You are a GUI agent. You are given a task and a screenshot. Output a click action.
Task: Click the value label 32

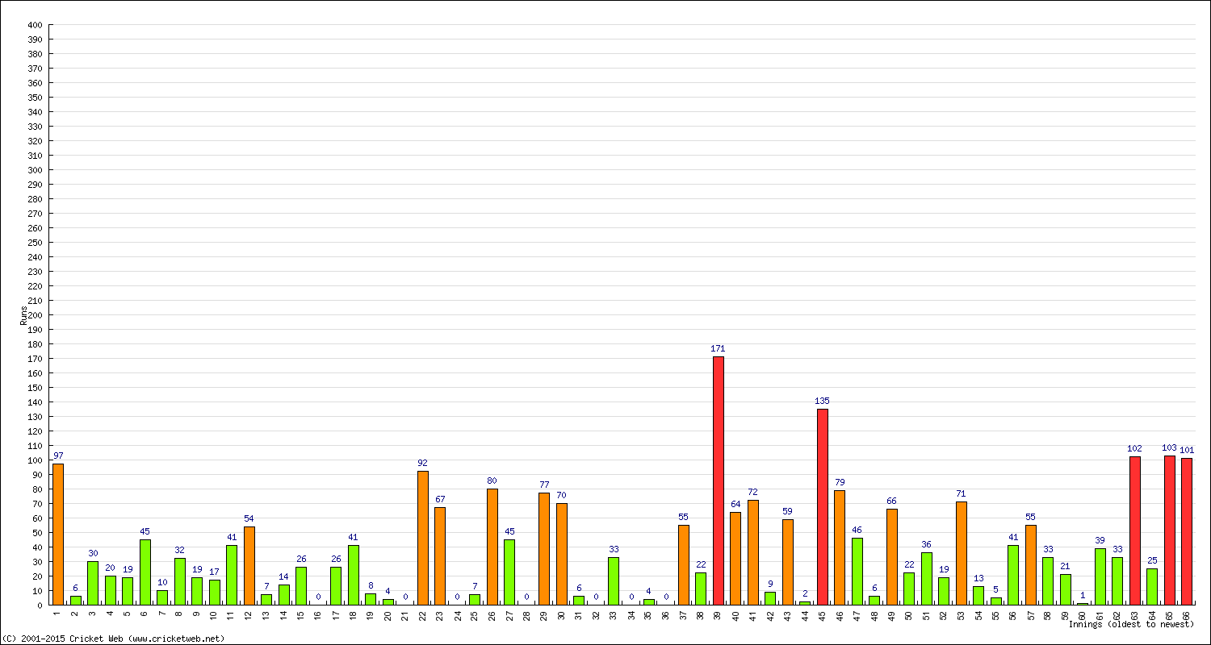tap(179, 550)
